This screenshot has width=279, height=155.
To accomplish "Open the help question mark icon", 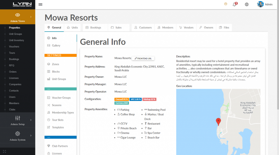I will (x=226, y=4).
